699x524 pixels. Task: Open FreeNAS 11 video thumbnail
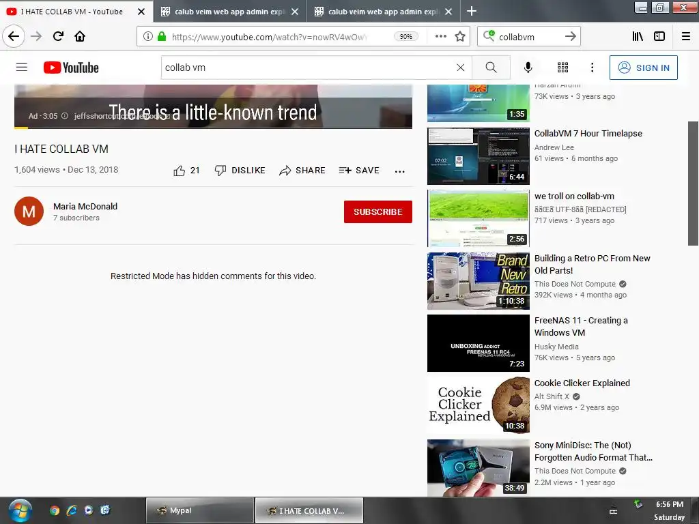point(479,343)
